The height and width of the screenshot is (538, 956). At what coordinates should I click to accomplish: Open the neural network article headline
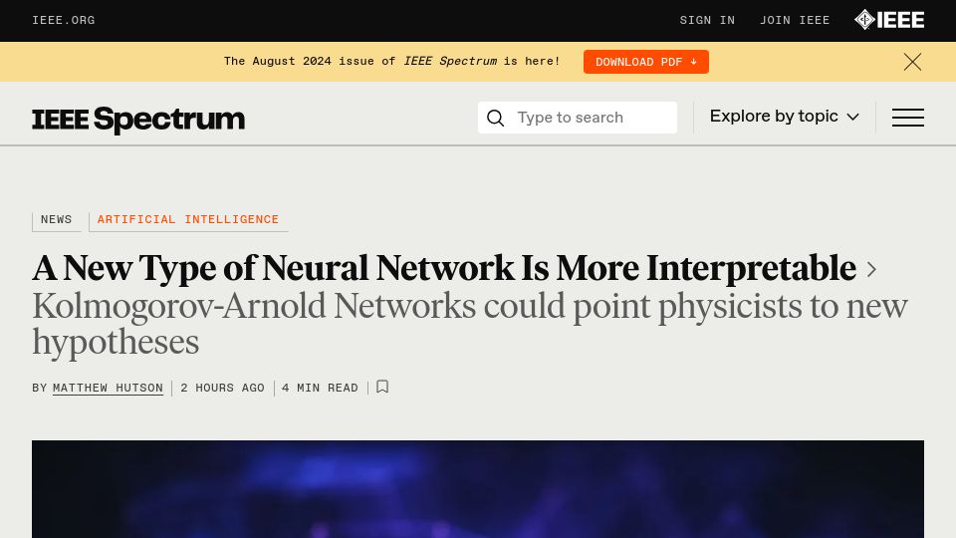pyautogui.click(x=444, y=268)
